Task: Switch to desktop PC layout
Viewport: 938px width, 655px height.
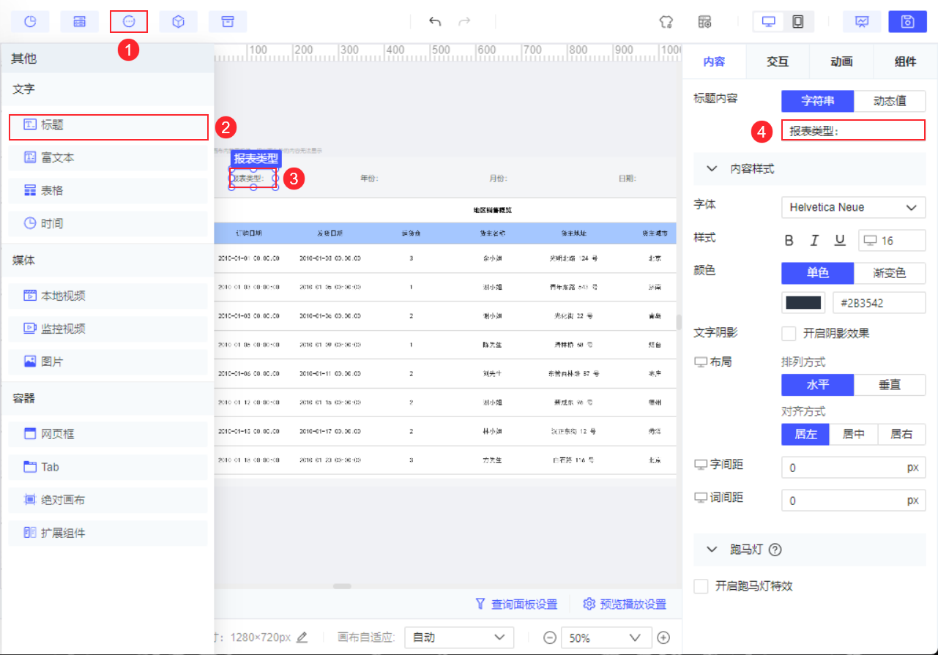Action: tap(769, 22)
